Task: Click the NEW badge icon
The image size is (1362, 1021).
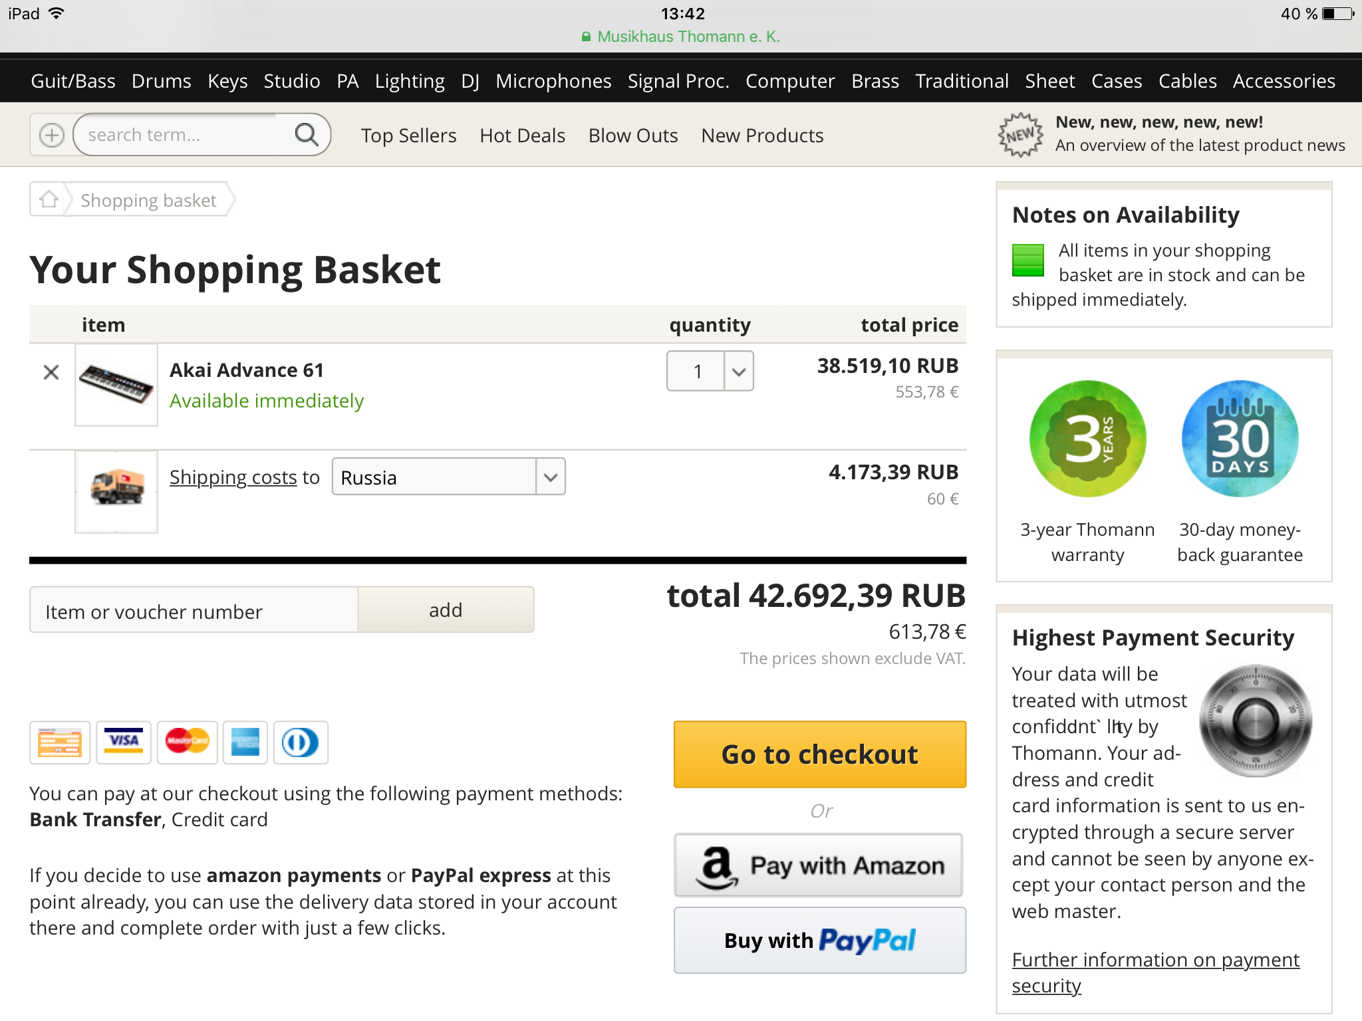Action: pos(1020,135)
